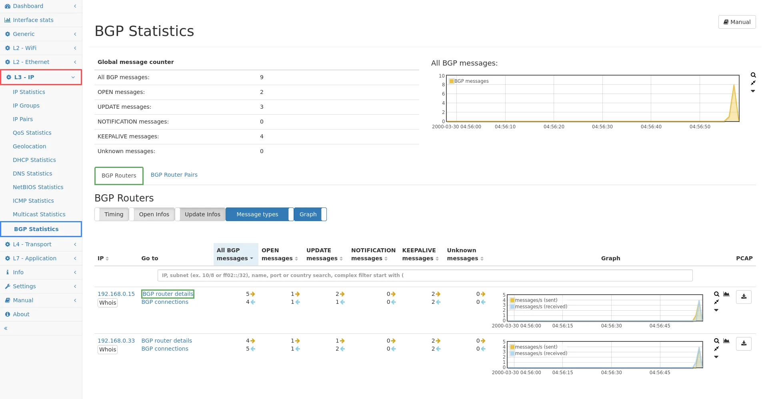Turn off the Graph column toggle

tap(310, 214)
